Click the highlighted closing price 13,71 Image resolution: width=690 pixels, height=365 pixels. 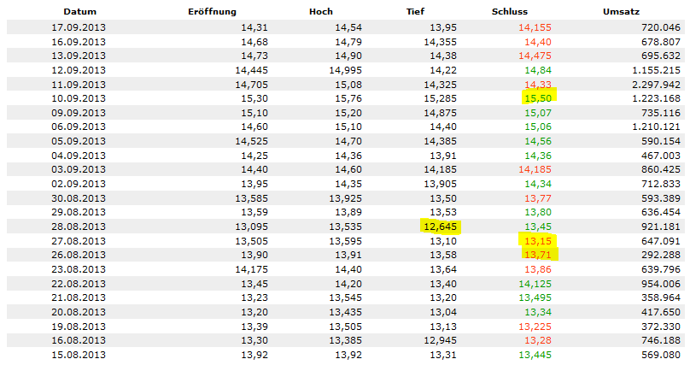tap(539, 255)
